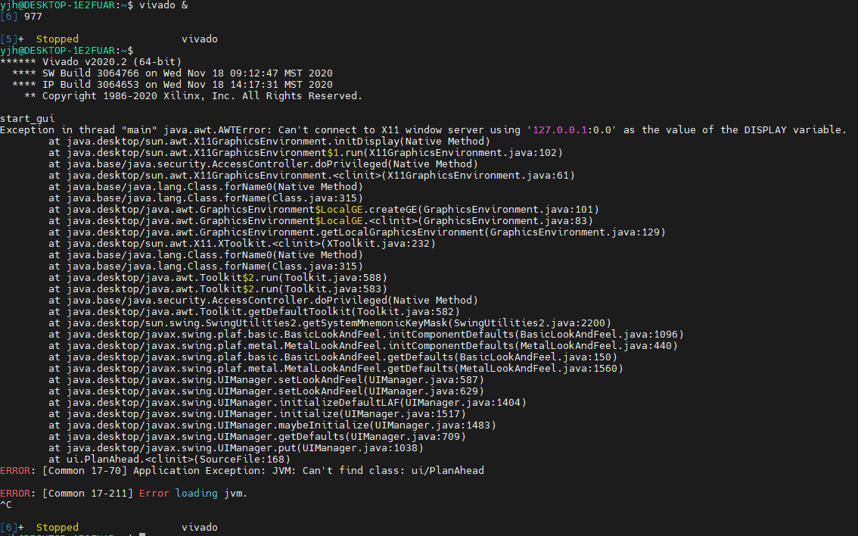The image size is (858, 536).
Task: Click the 'getDefaultToolkit(Toolkit.java:582)' line
Action: pos(254,311)
